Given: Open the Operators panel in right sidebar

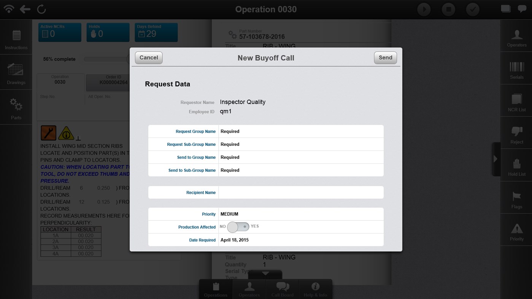Looking at the screenshot, I should [x=516, y=39].
